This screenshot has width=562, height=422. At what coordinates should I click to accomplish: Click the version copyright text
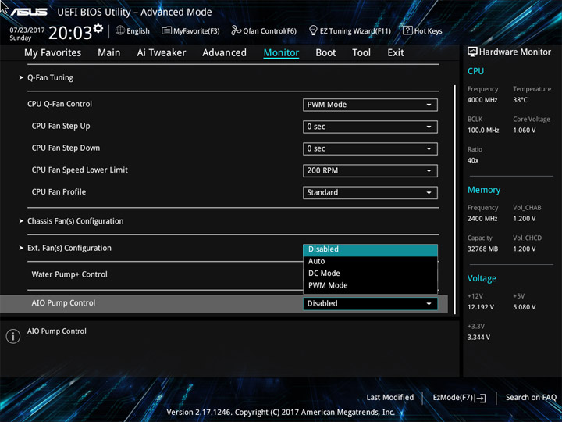[281, 413]
